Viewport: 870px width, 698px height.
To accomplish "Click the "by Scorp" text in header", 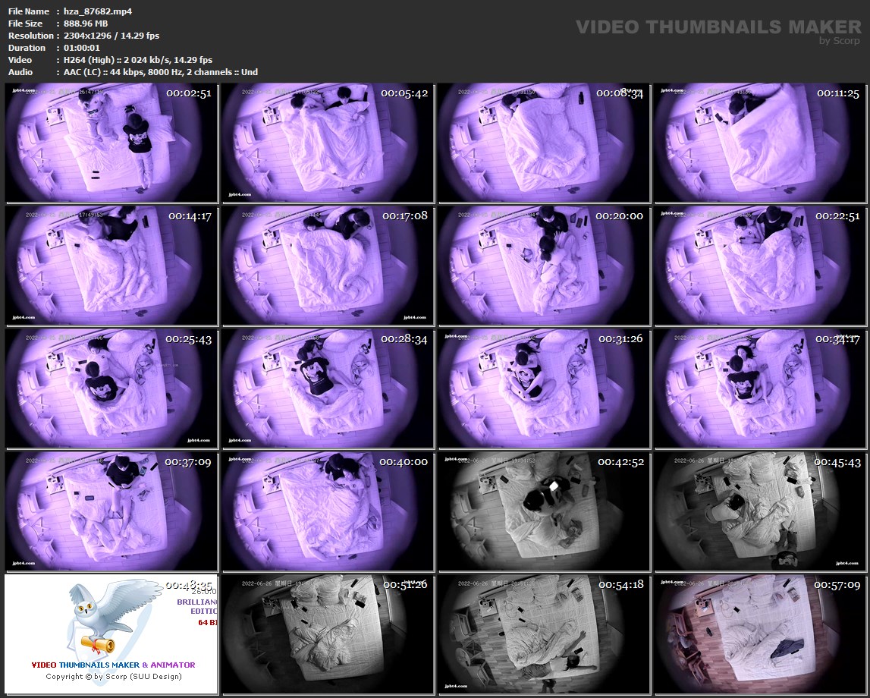I will click(839, 41).
